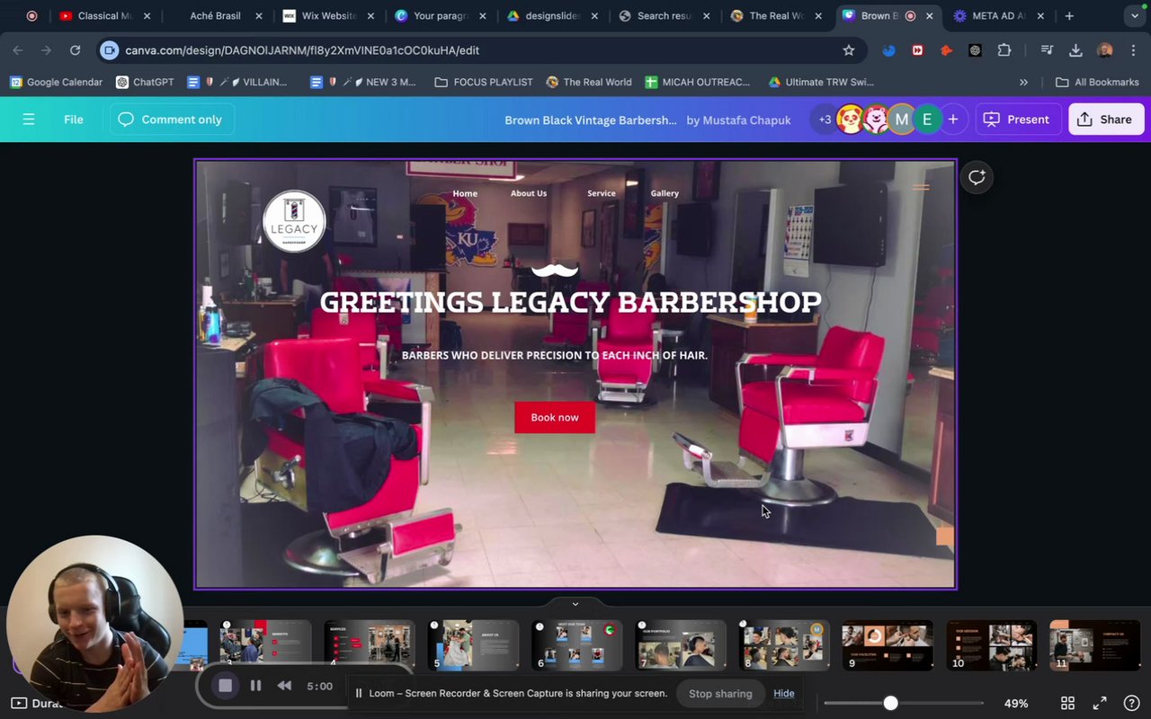
Task: Open the ChatGPT bookmark
Action: (145, 82)
